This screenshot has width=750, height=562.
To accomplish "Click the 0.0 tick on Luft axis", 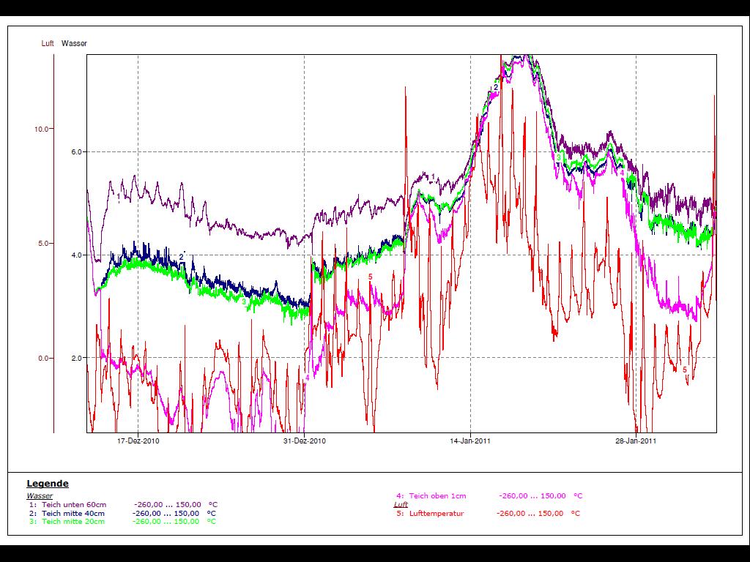I will click(44, 359).
